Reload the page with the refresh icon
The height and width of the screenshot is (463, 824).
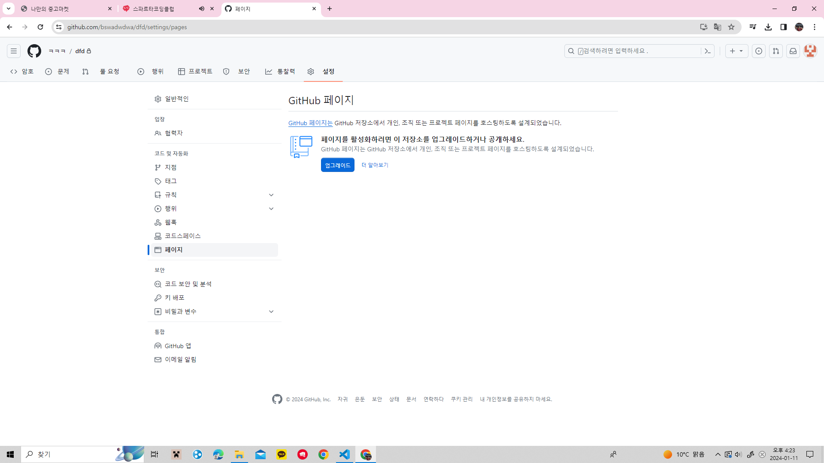pos(40,27)
